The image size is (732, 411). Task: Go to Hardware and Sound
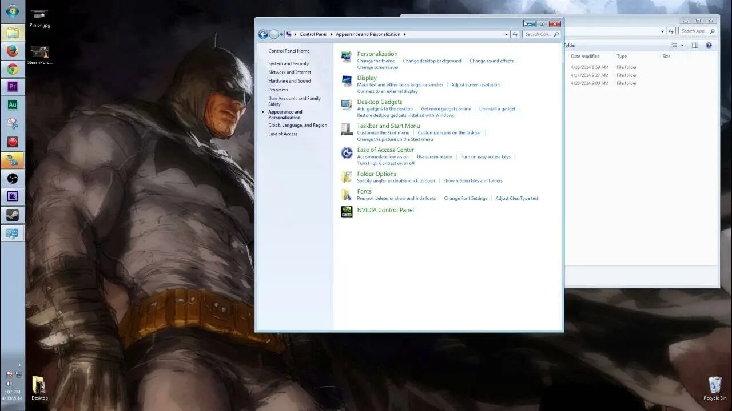point(289,81)
